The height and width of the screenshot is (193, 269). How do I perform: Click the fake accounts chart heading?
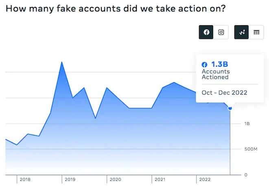coord(116,9)
